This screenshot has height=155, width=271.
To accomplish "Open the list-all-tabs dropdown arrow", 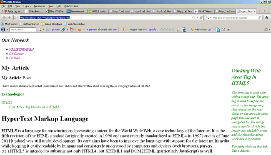I will (269, 11).
